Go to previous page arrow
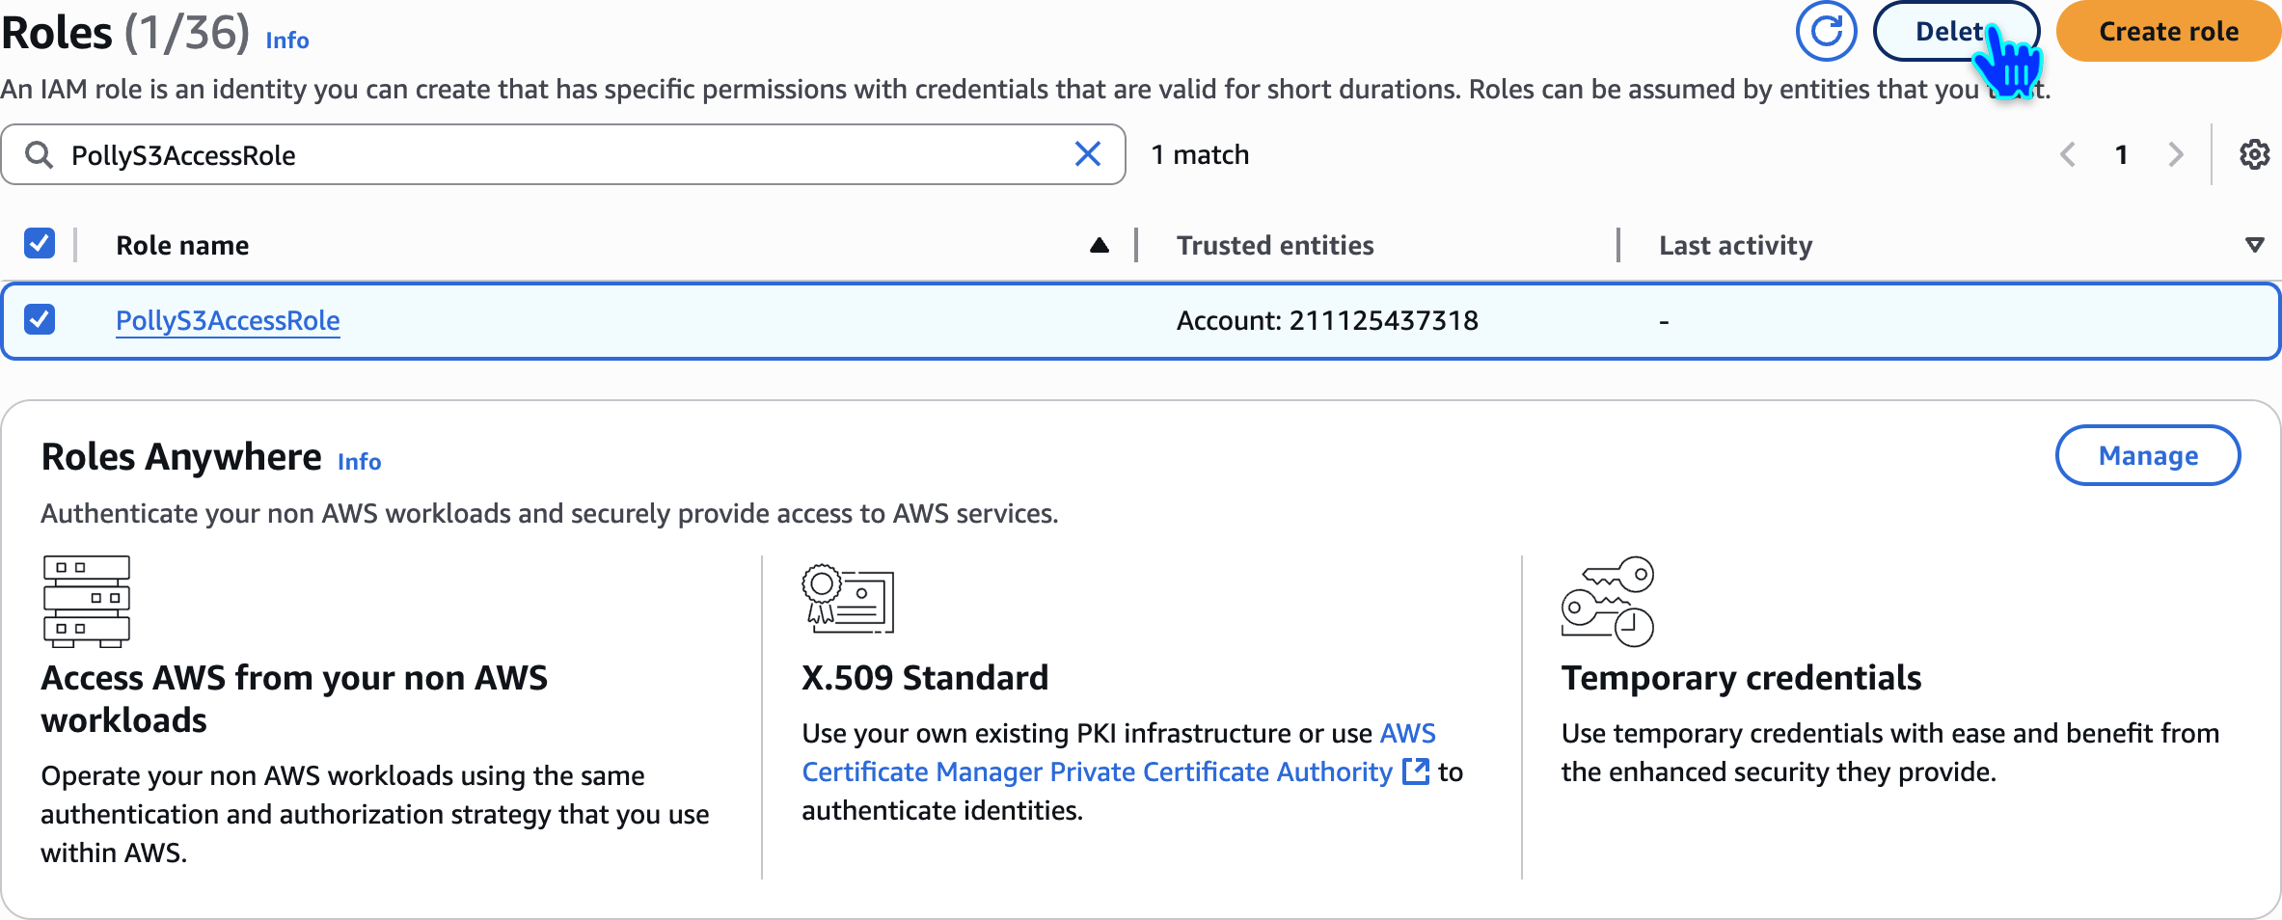Viewport: 2282px width, 920px height. tap(2067, 154)
